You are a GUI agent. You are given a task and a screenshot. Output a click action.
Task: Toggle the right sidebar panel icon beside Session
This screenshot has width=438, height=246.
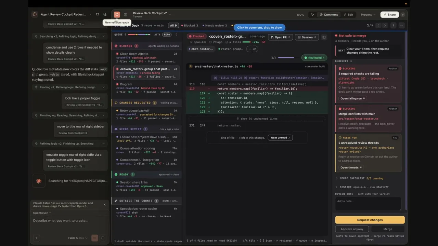tap(324, 37)
